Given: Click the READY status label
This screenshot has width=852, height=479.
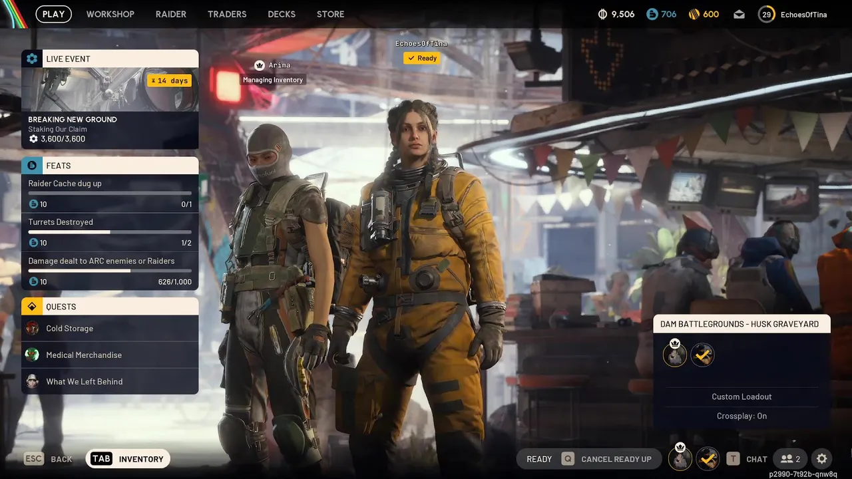Looking at the screenshot, I should (539, 459).
